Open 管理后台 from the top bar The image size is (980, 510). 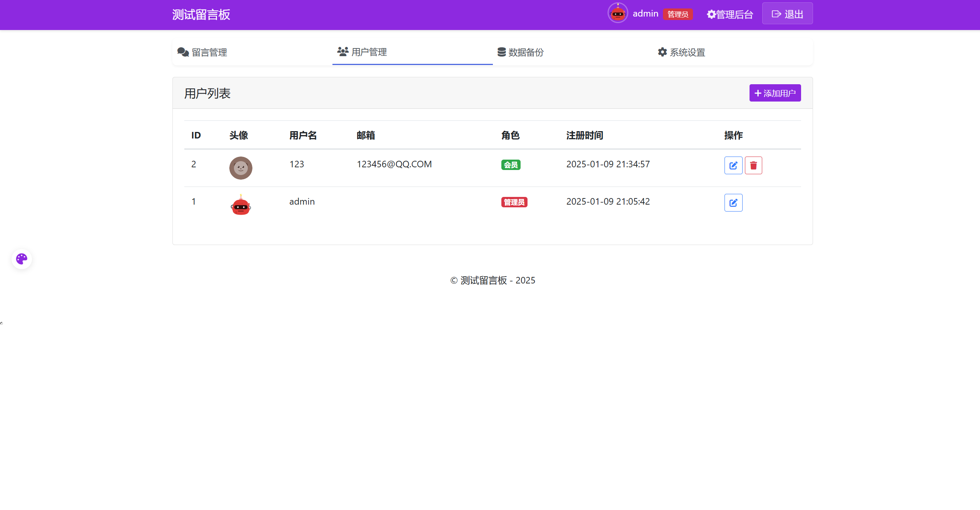click(730, 14)
